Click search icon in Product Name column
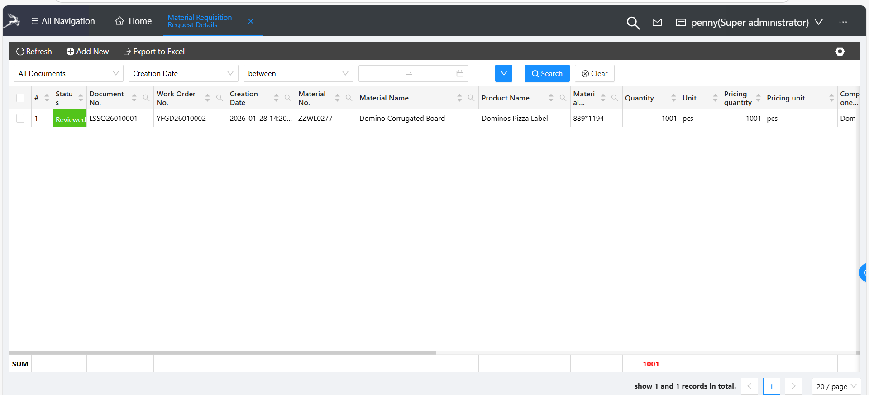 click(563, 98)
